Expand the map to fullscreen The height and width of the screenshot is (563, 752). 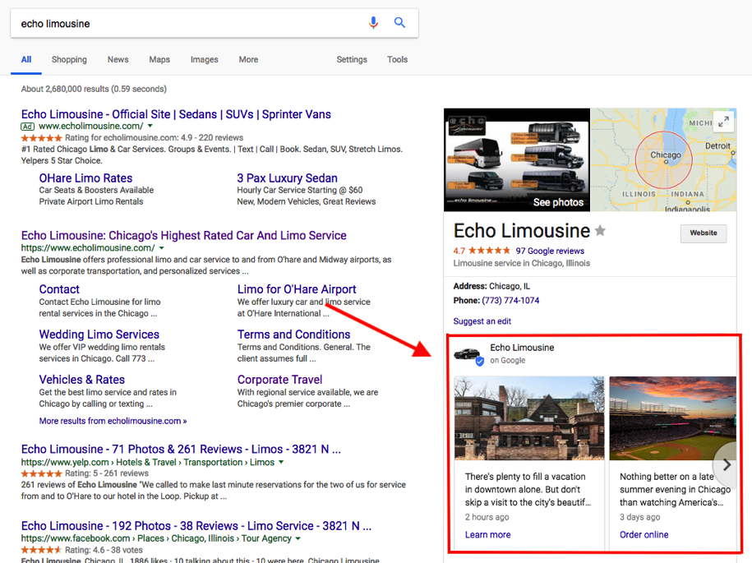pos(723,120)
